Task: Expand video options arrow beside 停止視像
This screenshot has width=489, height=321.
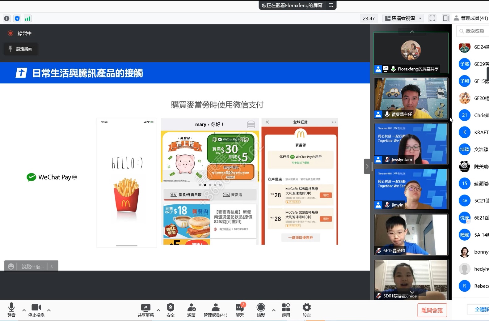Action: pyautogui.click(x=49, y=310)
